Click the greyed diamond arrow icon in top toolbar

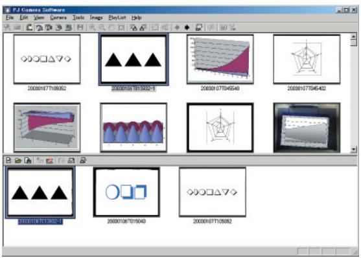pos(177,28)
